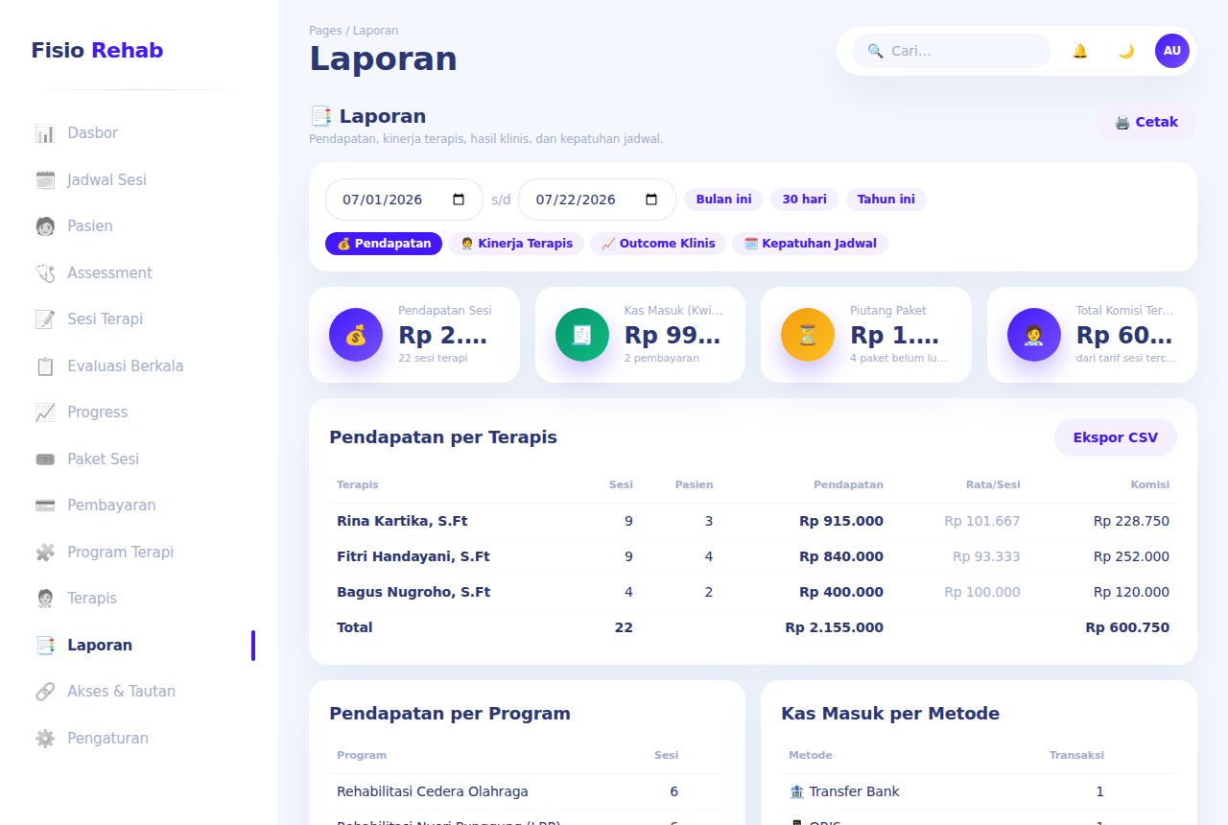Select row Rina Kartika, S.Ft
This screenshot has width=1228, height=825.
pyautogui.click(x=753, y=521)
